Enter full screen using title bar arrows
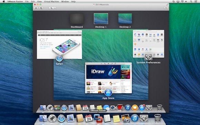 coord(167,4)
